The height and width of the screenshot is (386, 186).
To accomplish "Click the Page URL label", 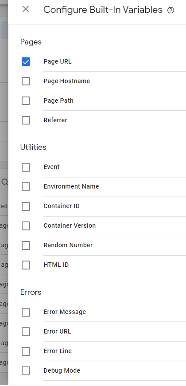I will (x=58, y=61).
